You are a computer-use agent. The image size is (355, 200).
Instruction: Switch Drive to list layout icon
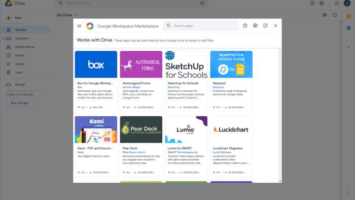(325, 15)
